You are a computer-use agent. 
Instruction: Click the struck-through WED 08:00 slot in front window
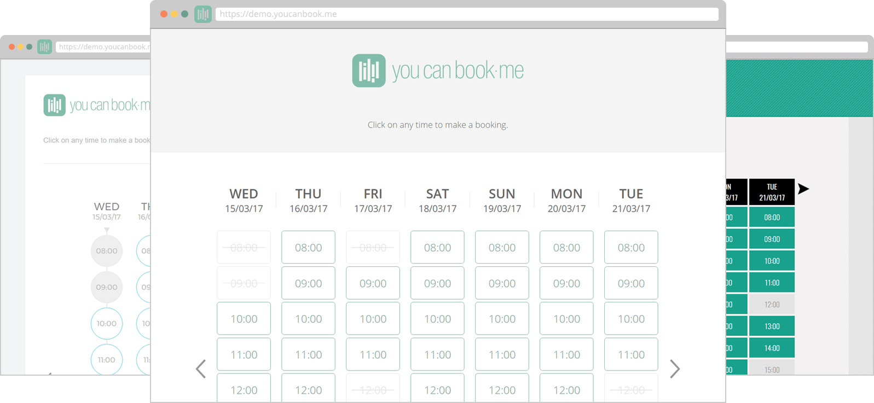point(244,247)
